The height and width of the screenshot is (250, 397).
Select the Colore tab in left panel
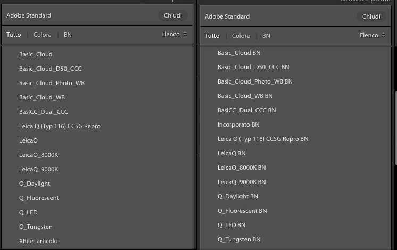[x=43, y=35]
